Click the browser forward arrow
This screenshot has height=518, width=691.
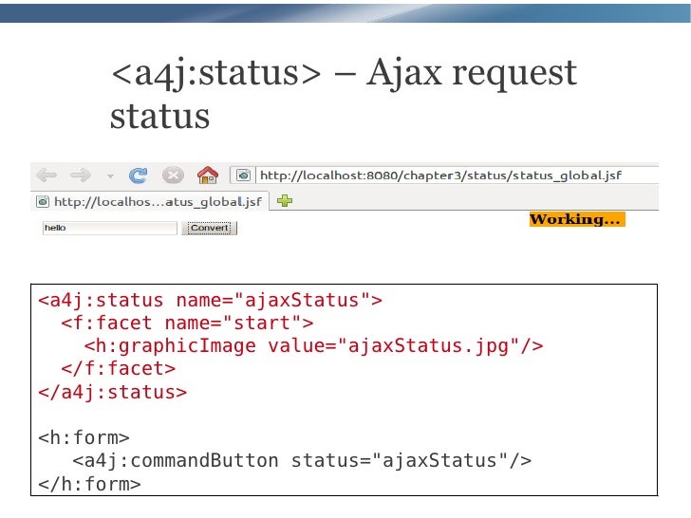pyautogui.click(x=81, y=176)
